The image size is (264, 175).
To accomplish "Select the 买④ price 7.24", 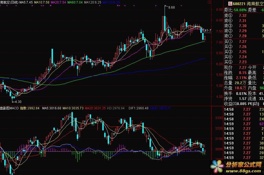I will (x=243, y=57).
